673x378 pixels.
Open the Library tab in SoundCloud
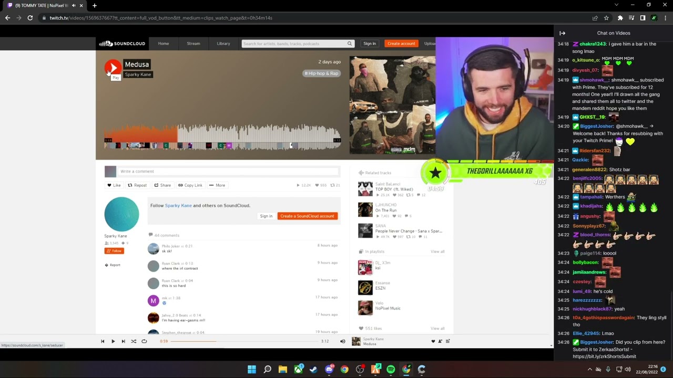click(x=223, y=44)
